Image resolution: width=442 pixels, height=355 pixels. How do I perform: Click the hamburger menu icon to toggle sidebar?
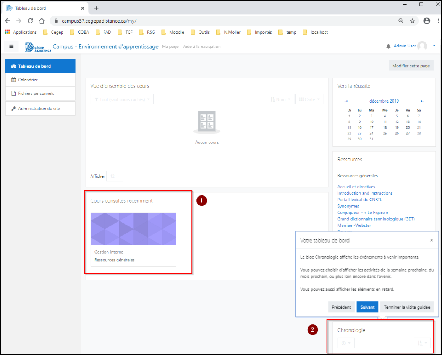coord(11,46)
